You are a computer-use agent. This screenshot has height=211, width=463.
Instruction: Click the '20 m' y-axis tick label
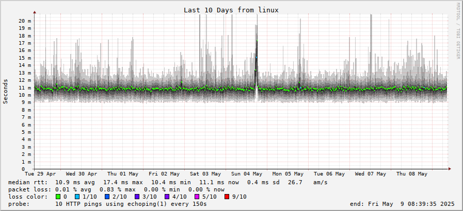pyautogui.click(x=25, y=21)
